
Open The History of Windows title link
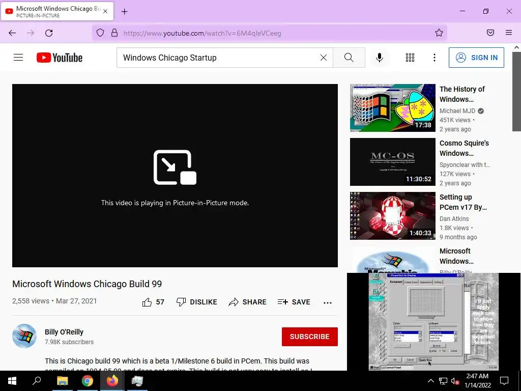tap(462, 94)
